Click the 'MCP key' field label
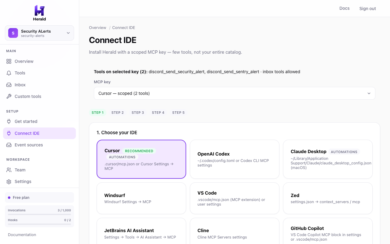390x244 pixels. click(102, 82)
